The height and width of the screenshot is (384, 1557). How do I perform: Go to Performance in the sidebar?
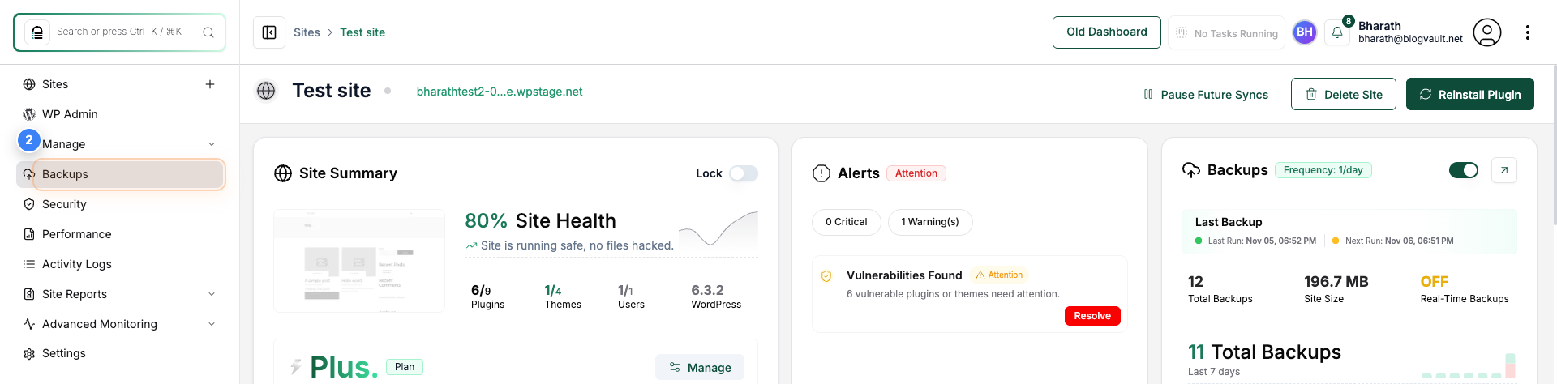pos(77,234)
